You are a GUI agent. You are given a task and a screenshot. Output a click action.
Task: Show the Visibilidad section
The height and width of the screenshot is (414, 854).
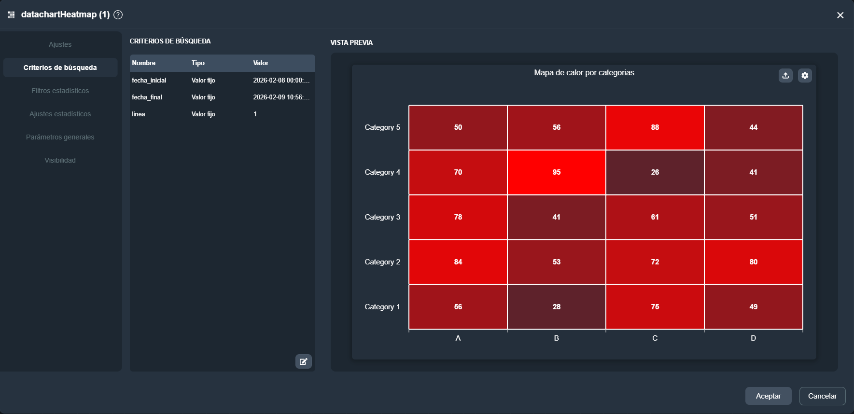click(x=60, y=160)
